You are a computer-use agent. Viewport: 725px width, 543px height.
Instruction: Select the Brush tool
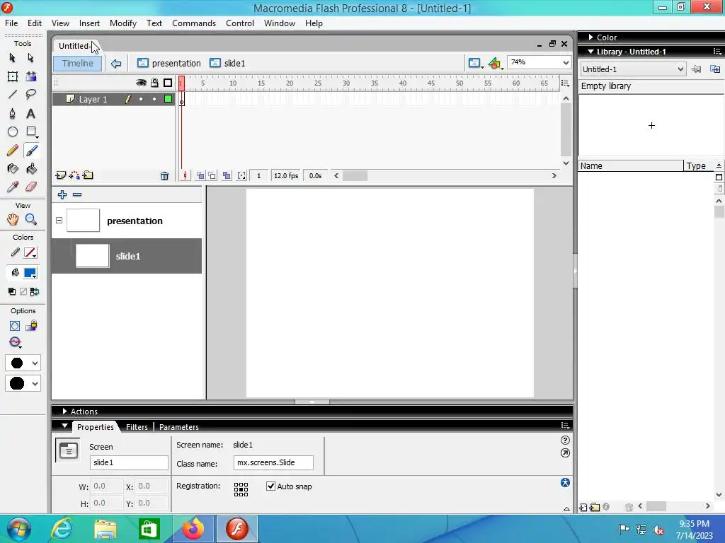31,151
